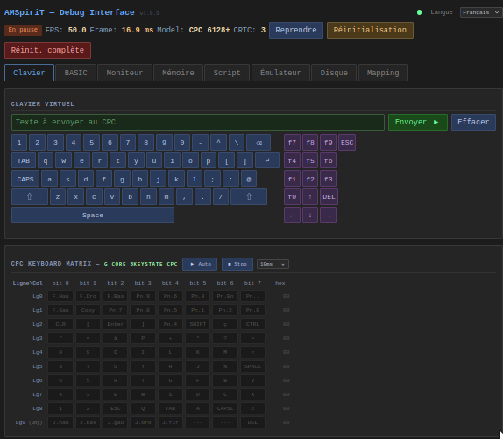Select the Disque tab
The width and height of the screenshot is (503, 439).
click(334, 73)
